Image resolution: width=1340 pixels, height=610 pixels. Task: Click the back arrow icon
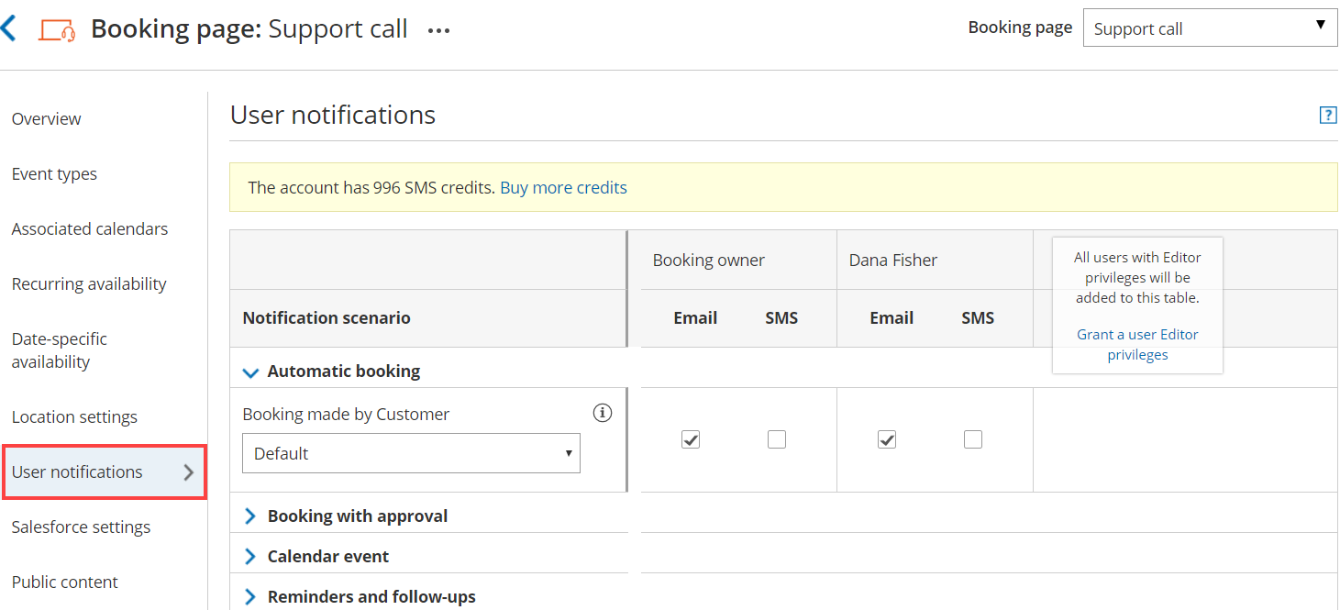(x=9, y=28)
